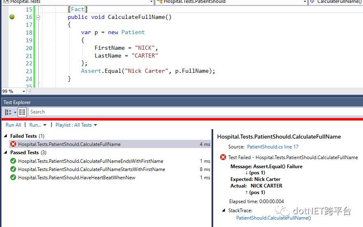Click the CalculateFullName method name on line 16
This screenshot has height=227, width=363.
137,17
